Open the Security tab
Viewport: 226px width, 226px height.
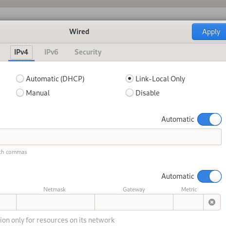(x=88, y=52)
